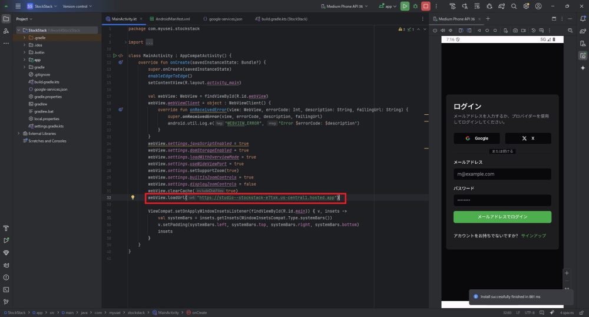Open the Medium Phone API 36 device dropdown
This screenshot has width=589, height=317.
click(x=346, y=6)
